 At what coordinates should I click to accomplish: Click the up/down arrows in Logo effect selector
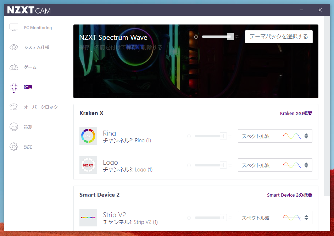point(306,165)
